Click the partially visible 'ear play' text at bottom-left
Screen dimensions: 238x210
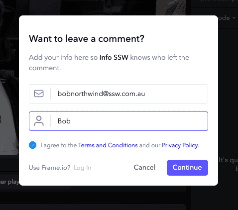[9, 182]
